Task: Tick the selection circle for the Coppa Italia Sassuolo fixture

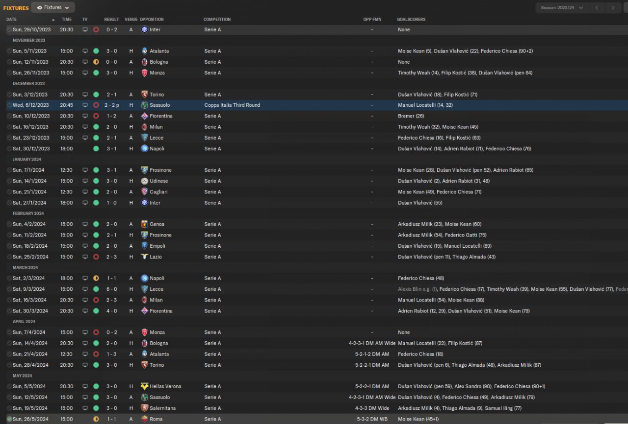Action: pos(9,105)
